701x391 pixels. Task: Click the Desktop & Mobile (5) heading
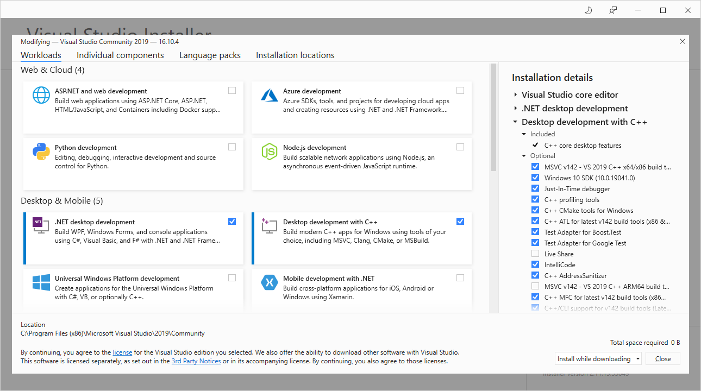click(x=62, y=201)
